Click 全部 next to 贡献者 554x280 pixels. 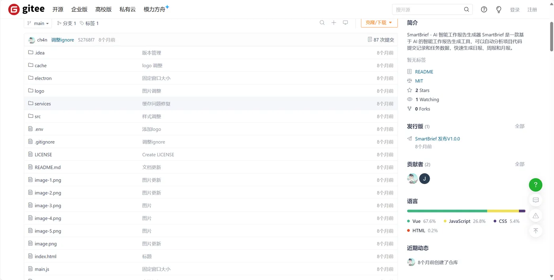pyautogui.click(x=520, y=164)
